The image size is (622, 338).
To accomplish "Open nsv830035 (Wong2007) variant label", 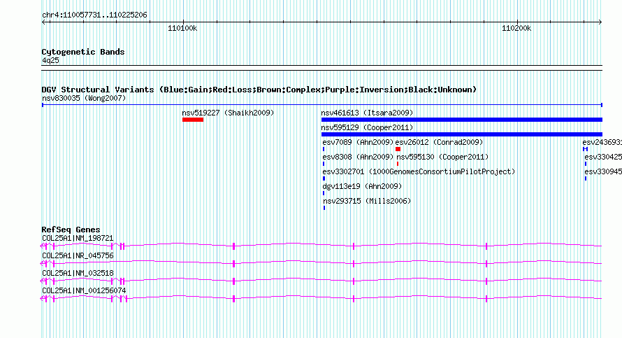I will click(x=84, y=98).
